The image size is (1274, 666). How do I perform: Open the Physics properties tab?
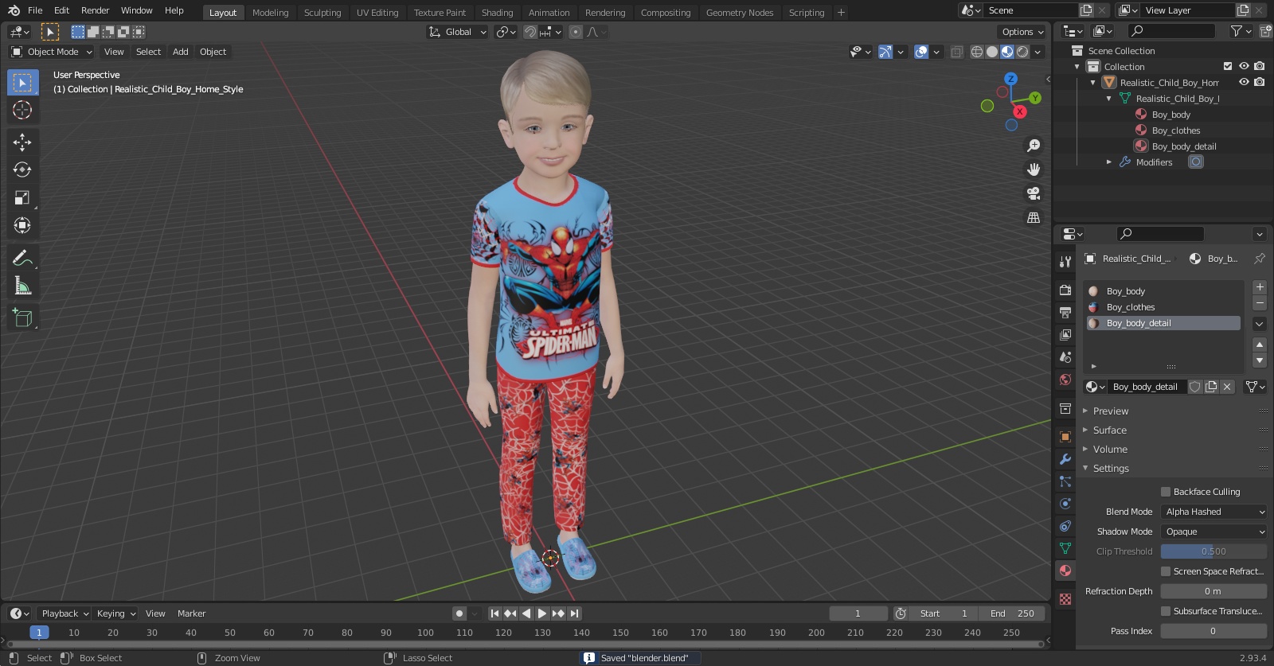point(1065,504)
